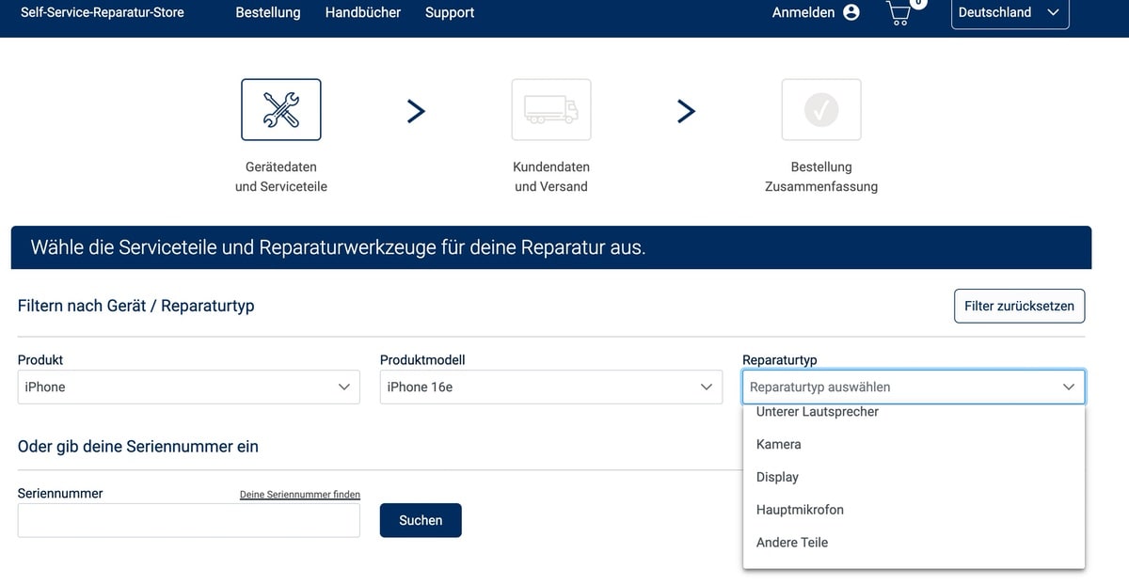Image resolution: width=1129 pixels, height=585 pixels.
Task: Click the Filter zurücksetzen button
Action: 1019,306
